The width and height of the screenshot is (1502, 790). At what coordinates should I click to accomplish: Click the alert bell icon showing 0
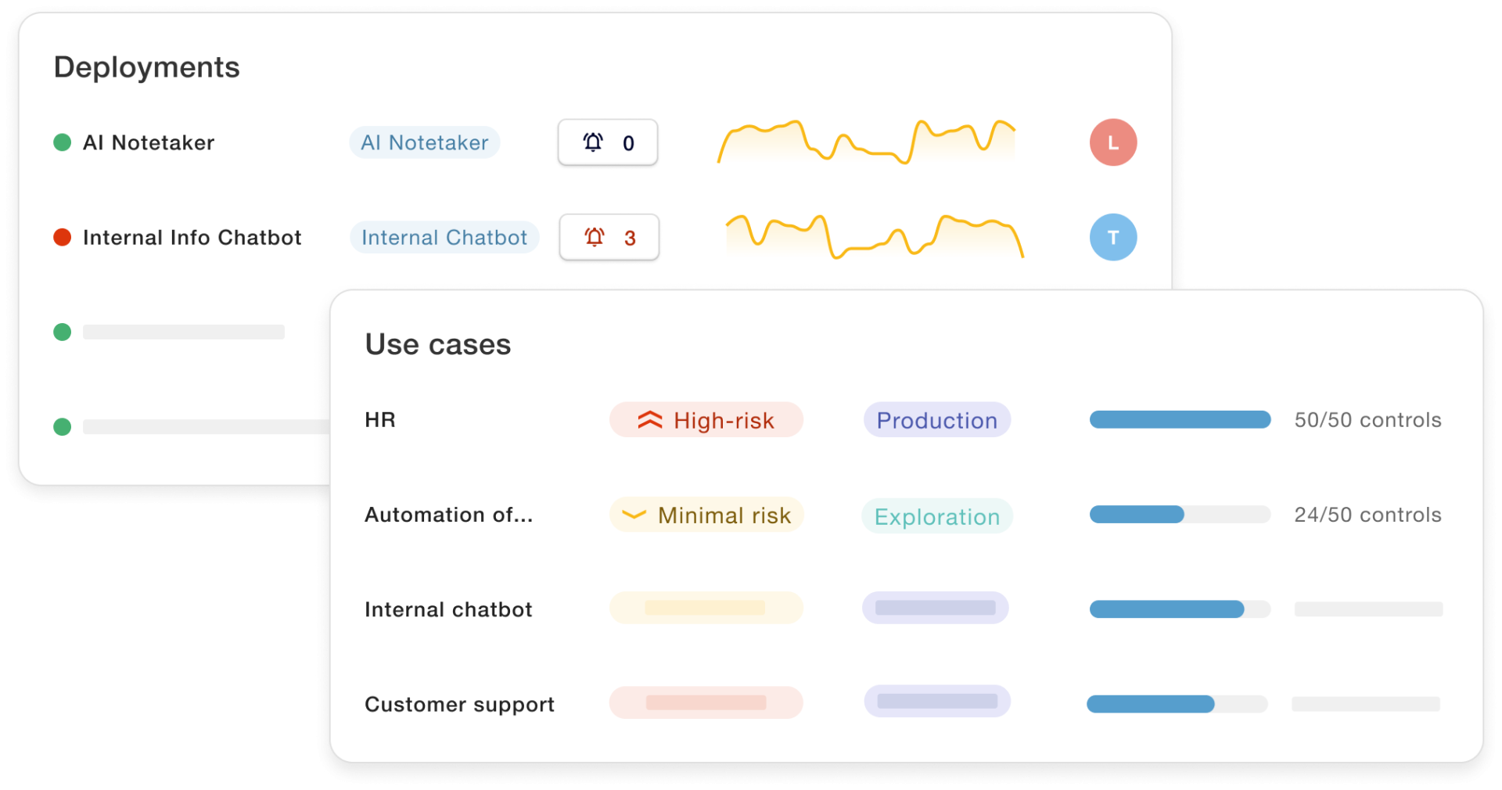593,142
